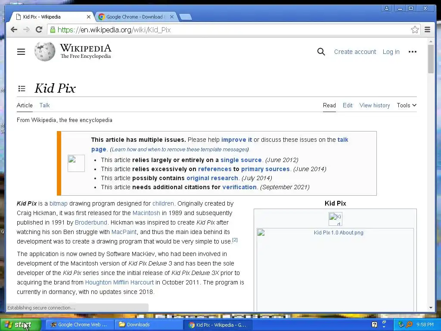This screenshot has width=441, height=331.
Task: Select the Article tab
Action: click(x=25, y=105)
